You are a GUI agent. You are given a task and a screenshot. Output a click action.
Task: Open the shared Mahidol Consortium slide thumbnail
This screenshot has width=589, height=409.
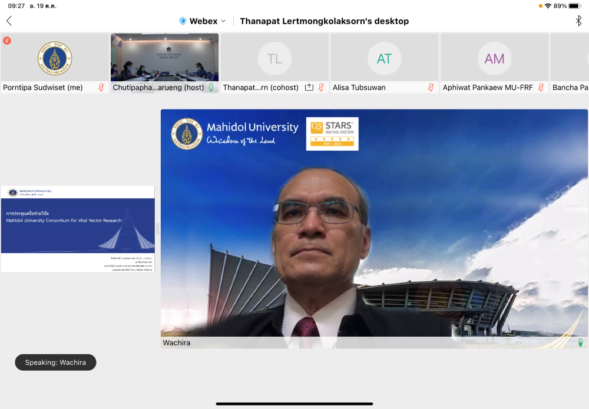pyautogui.click(x=78, y=229)
